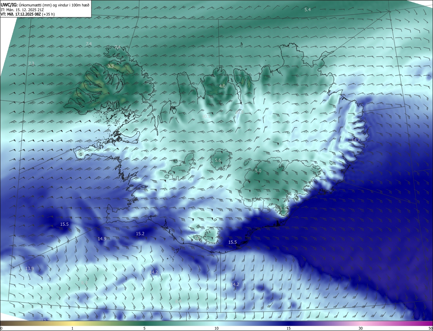Click the 0 tick on the color scale
This screenshot has width=433, height=331.
(x=1, y=328)
